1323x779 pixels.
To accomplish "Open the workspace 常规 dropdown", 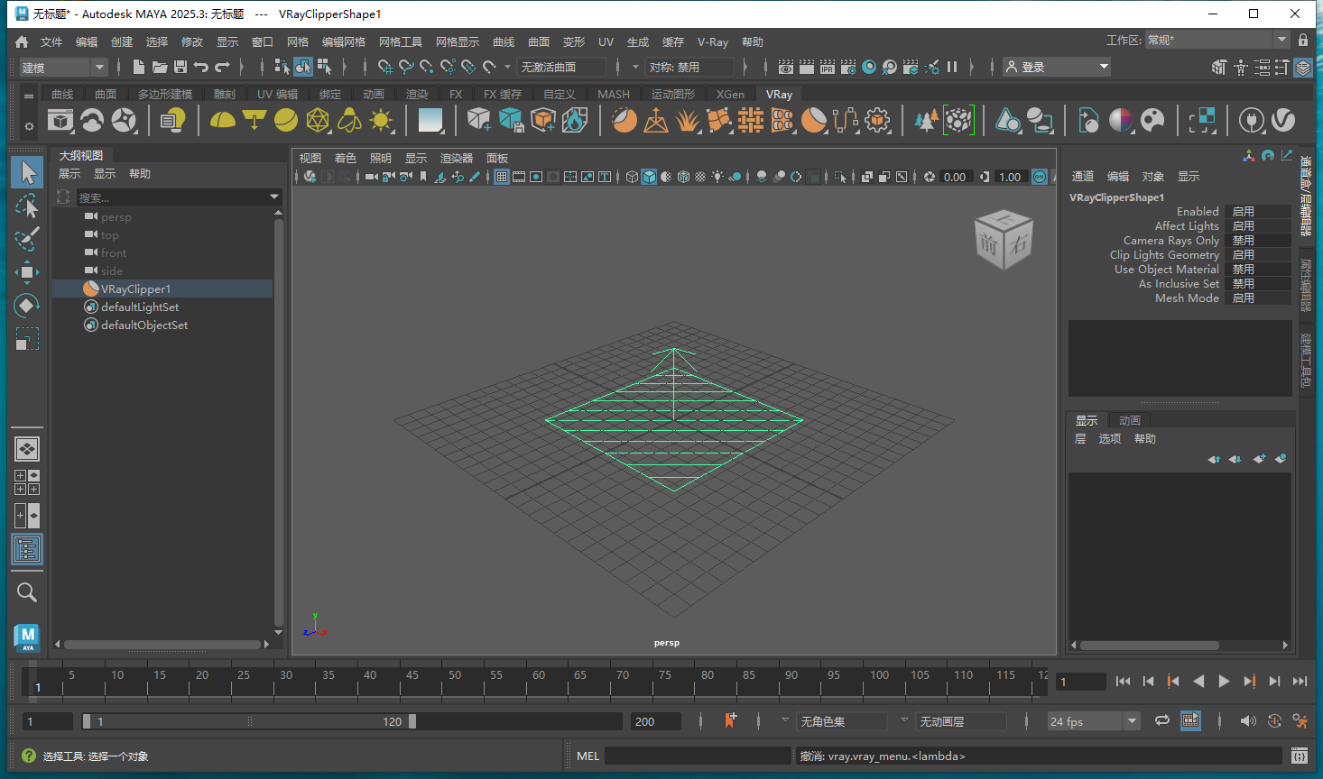I will pyautogui.click(x=1217, y=40).
